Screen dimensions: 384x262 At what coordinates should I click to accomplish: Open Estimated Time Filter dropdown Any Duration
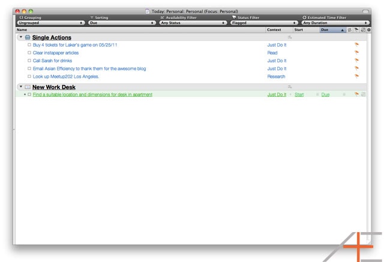click(335, 23)
